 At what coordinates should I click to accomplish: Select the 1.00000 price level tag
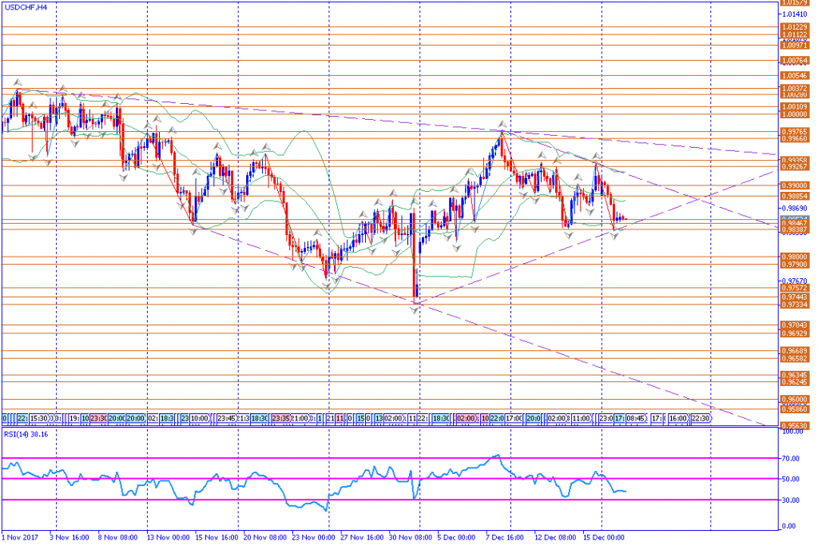793,114
